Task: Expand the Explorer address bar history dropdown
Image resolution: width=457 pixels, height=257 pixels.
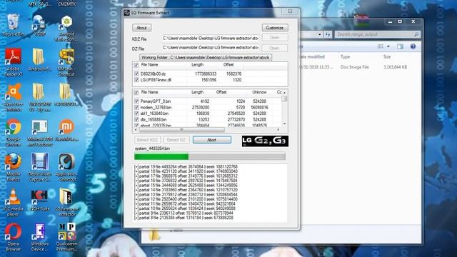Action: [x=320, y=34]
